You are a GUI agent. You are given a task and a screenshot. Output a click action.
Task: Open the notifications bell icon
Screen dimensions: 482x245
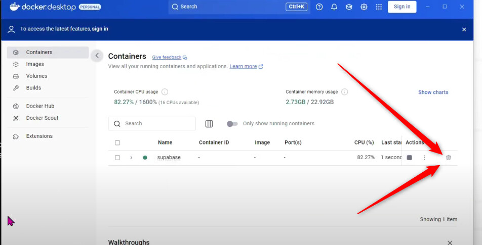[x=334, y=7]
